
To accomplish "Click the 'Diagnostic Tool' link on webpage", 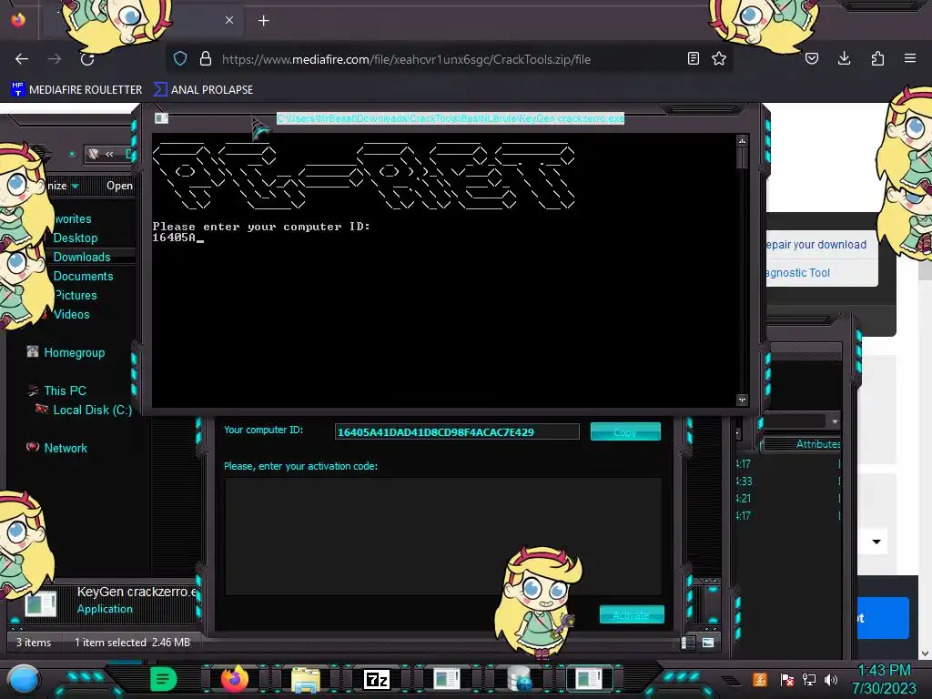I will coord(797,273).
